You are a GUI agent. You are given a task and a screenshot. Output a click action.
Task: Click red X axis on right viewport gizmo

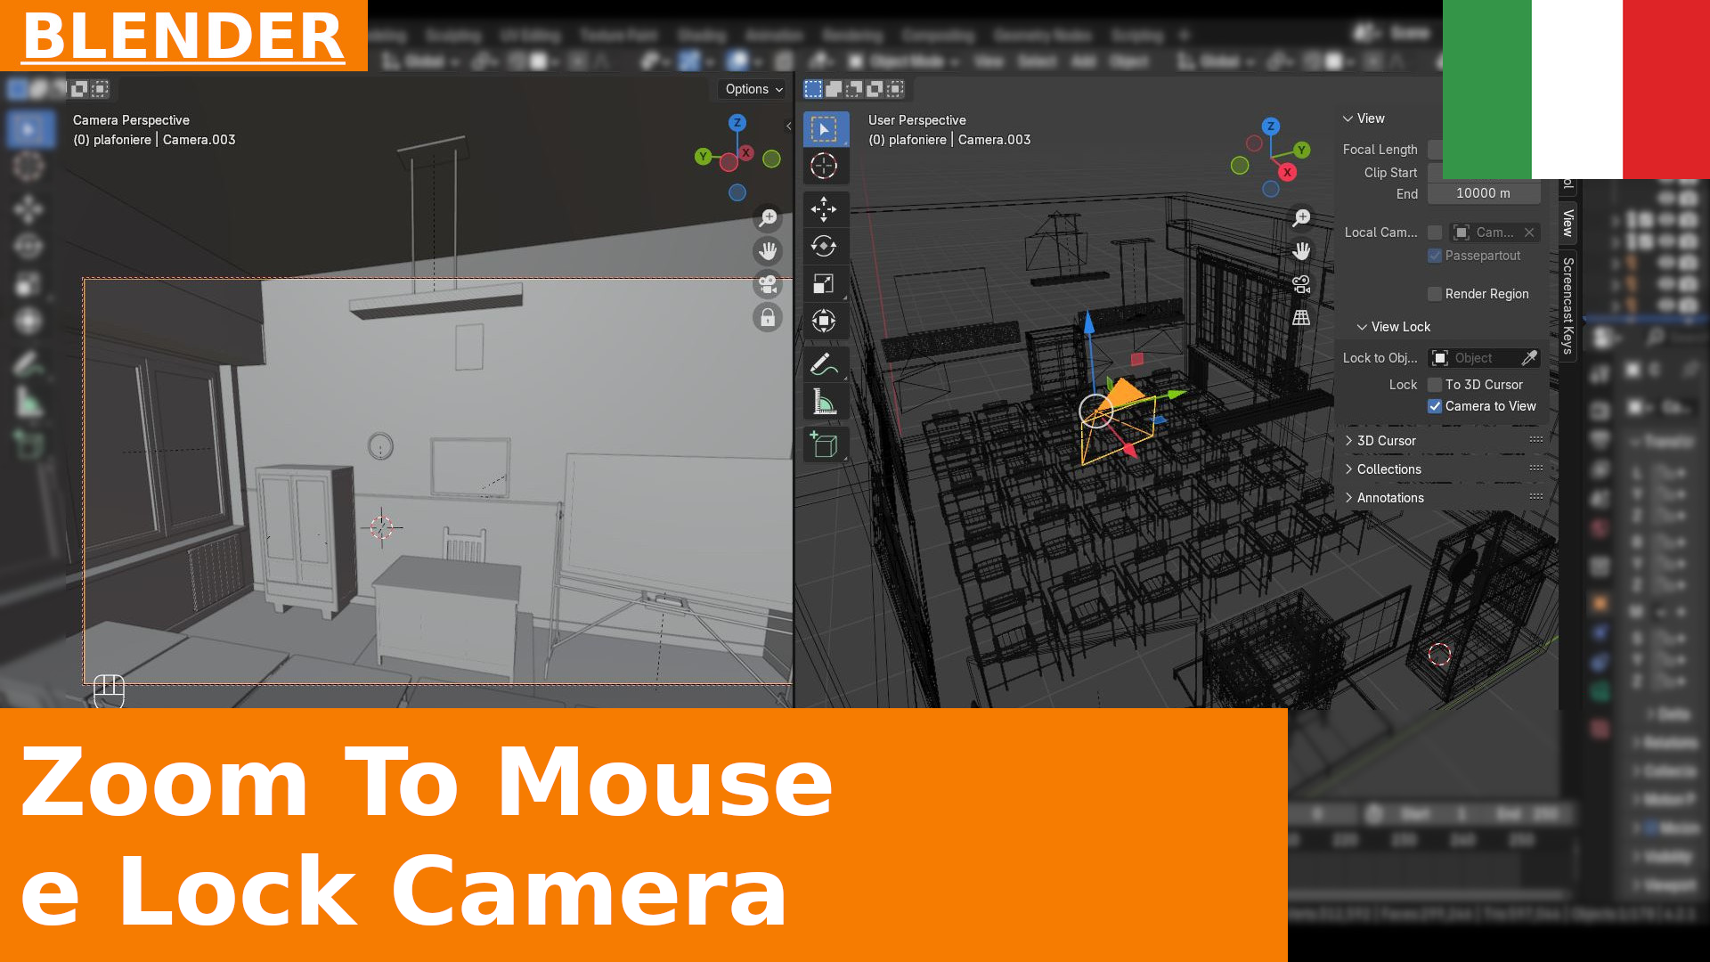coord(1287,172)
